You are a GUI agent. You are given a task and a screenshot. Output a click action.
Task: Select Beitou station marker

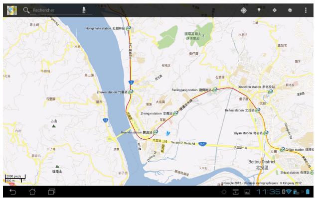click(258, 110)
